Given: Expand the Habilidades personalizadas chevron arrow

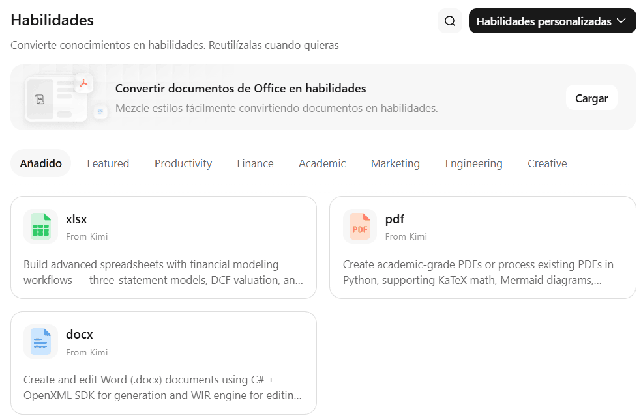Looking at the screenshot, I should [621, 21].
